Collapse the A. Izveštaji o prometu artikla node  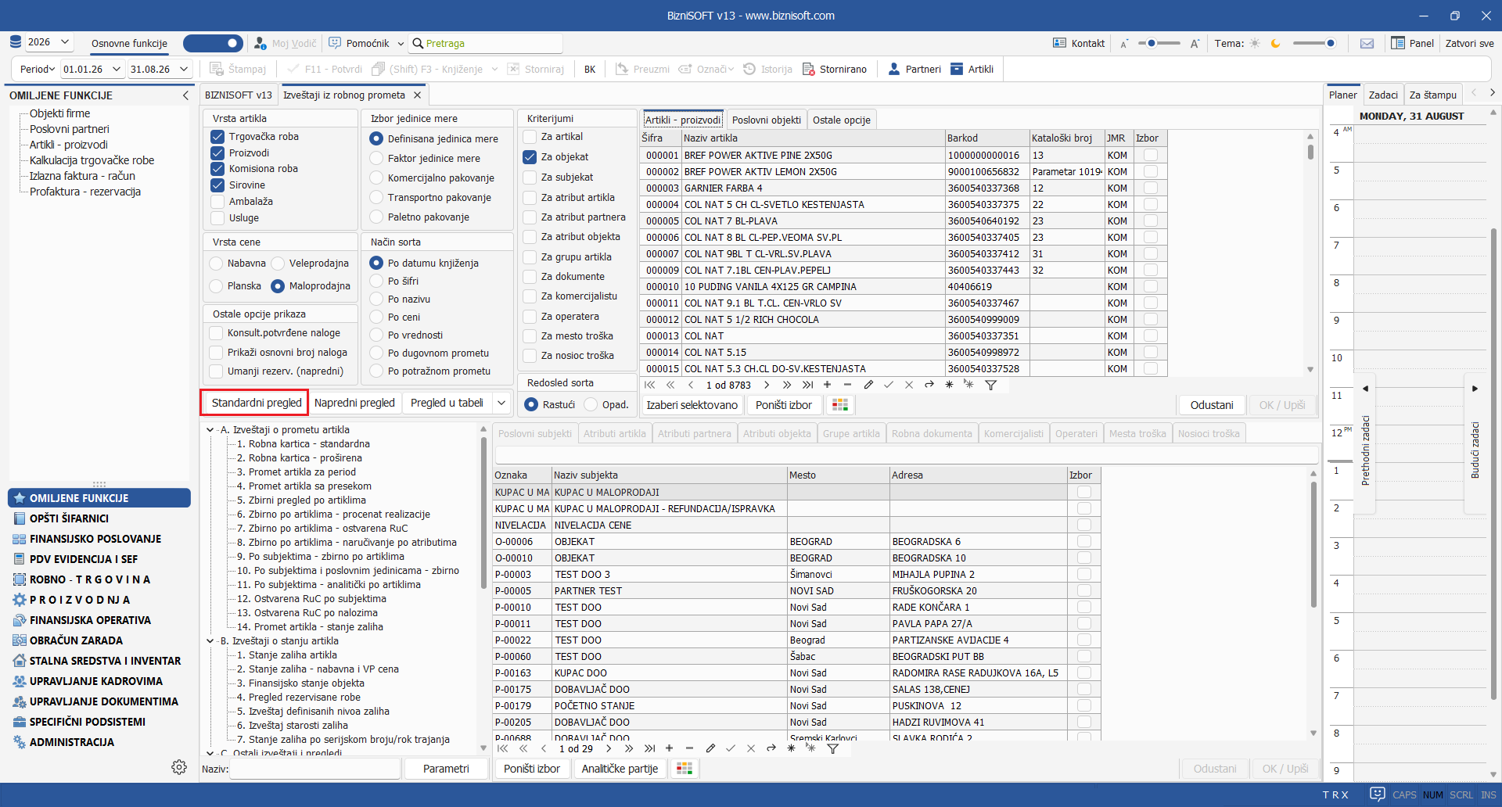coord(210,429)
